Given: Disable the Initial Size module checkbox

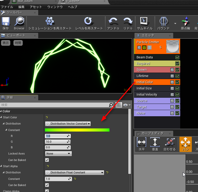Looking at the screenshot, I should click(172, 88).
